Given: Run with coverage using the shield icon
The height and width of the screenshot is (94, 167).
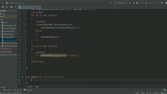Looking at the screenshot, I should click(138, 3).
